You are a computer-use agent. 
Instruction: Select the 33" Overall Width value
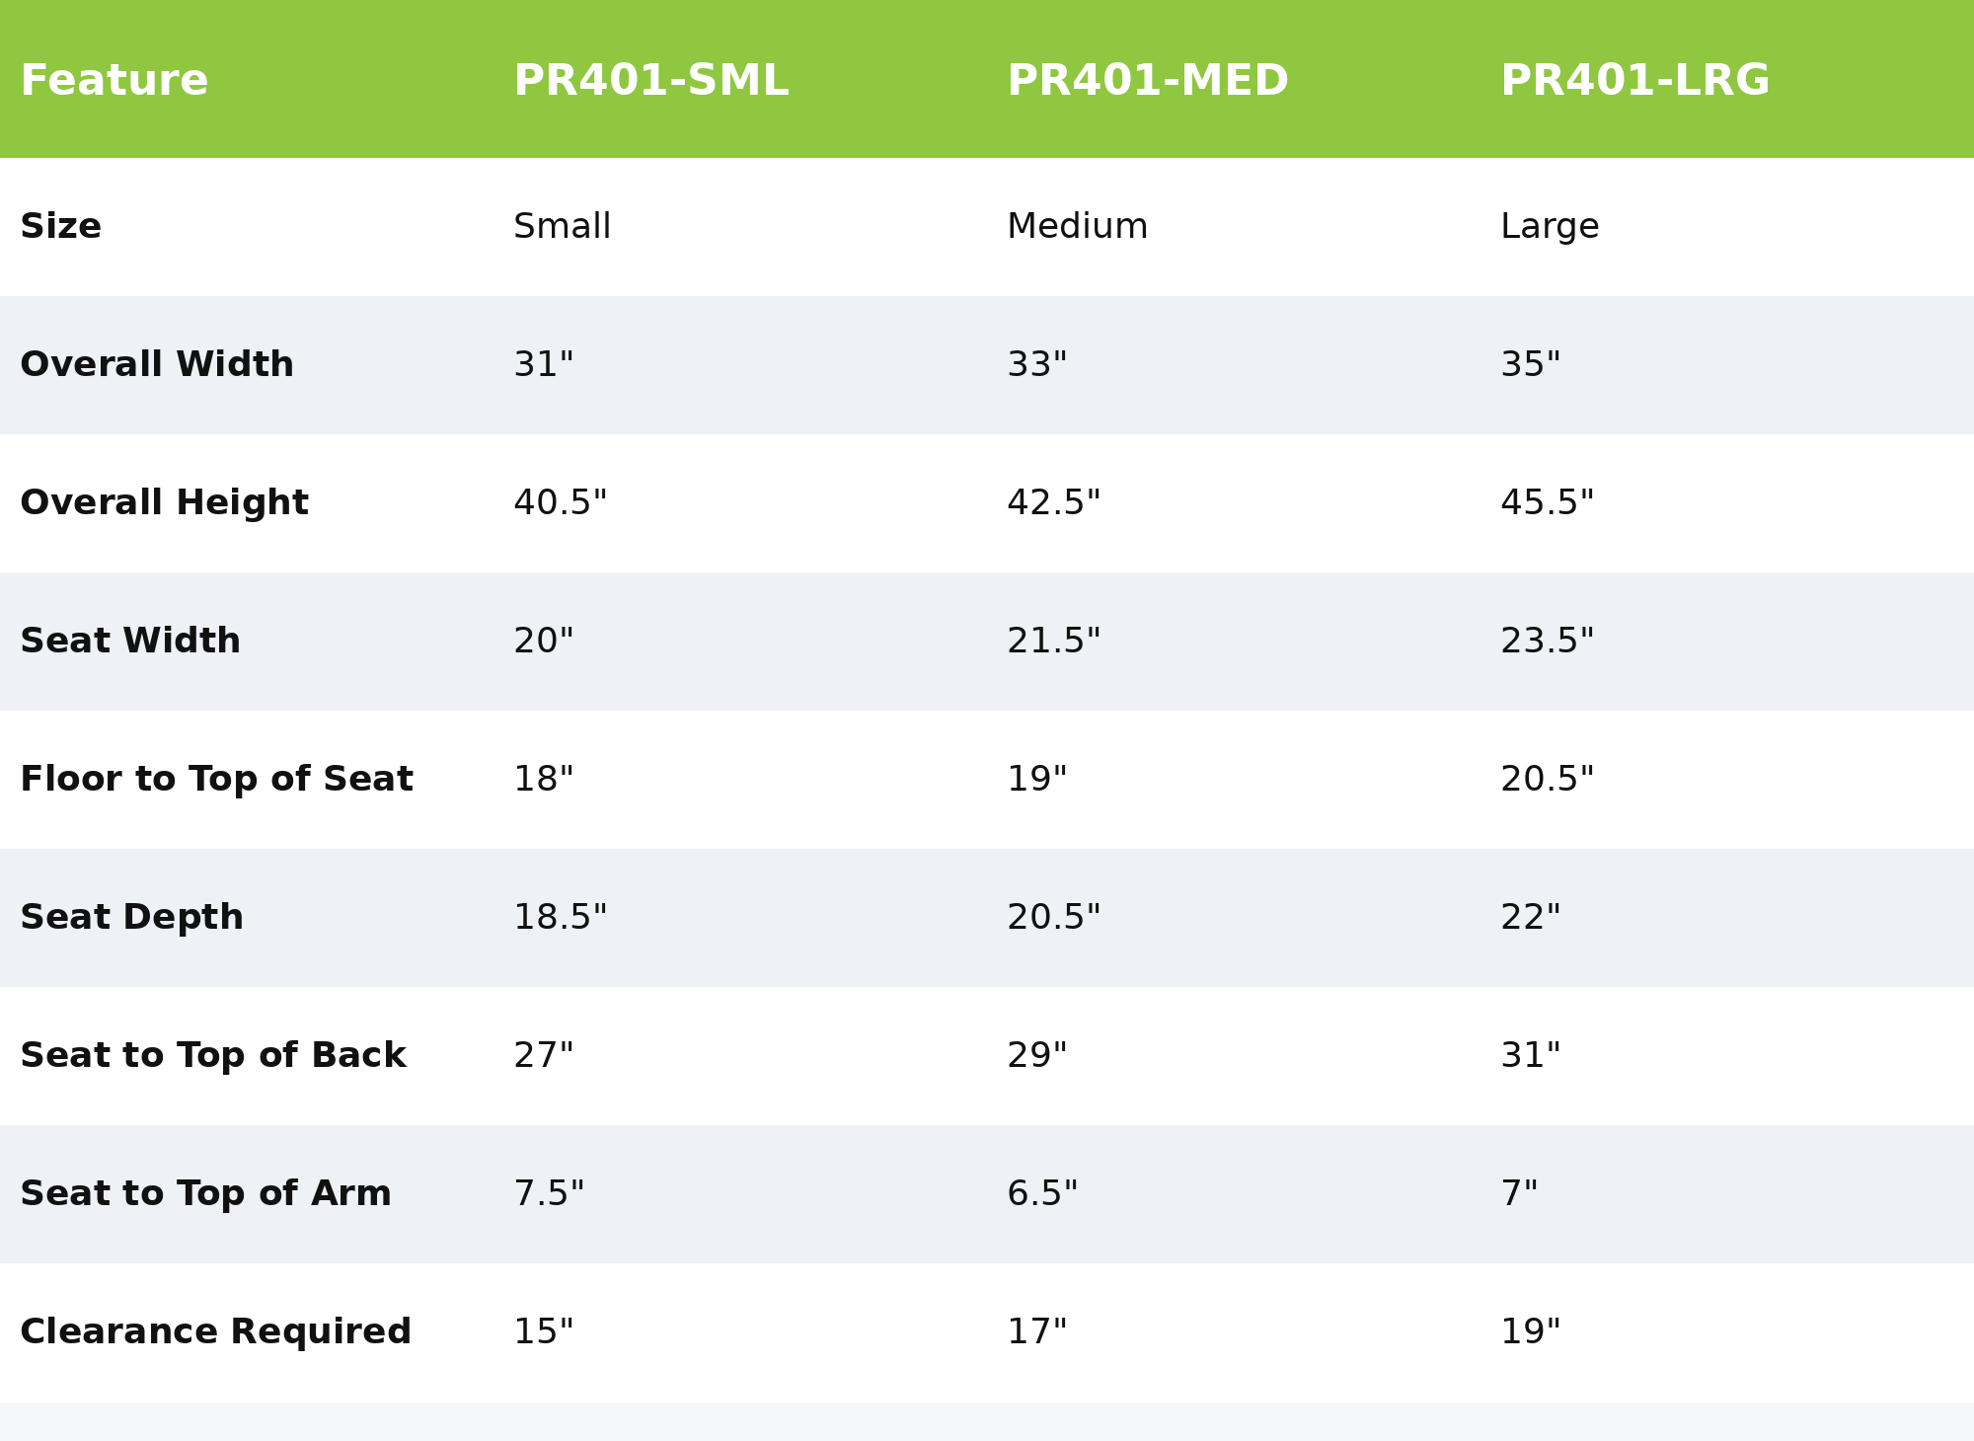(x=1036, y=365)
